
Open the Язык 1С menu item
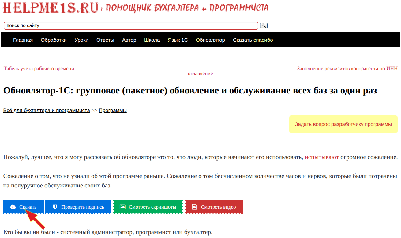178,40
